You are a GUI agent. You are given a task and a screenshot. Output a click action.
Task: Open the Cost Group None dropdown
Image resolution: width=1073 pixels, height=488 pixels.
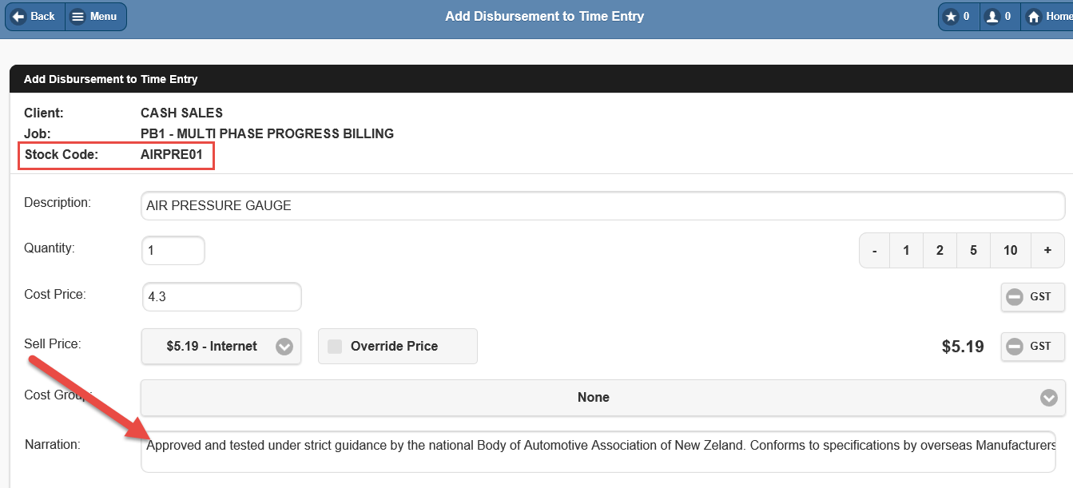[x=593, y=397]
